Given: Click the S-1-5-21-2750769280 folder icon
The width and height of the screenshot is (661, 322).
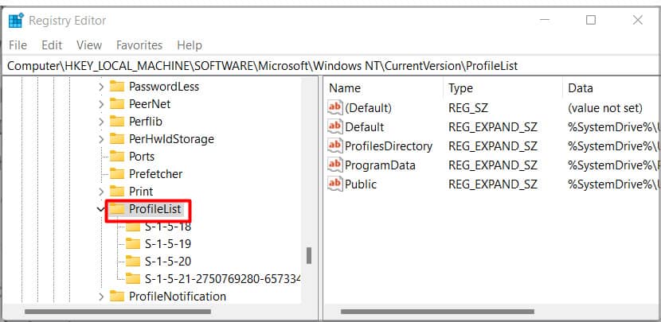Looking at the screenshot, I should click(133, 278).
